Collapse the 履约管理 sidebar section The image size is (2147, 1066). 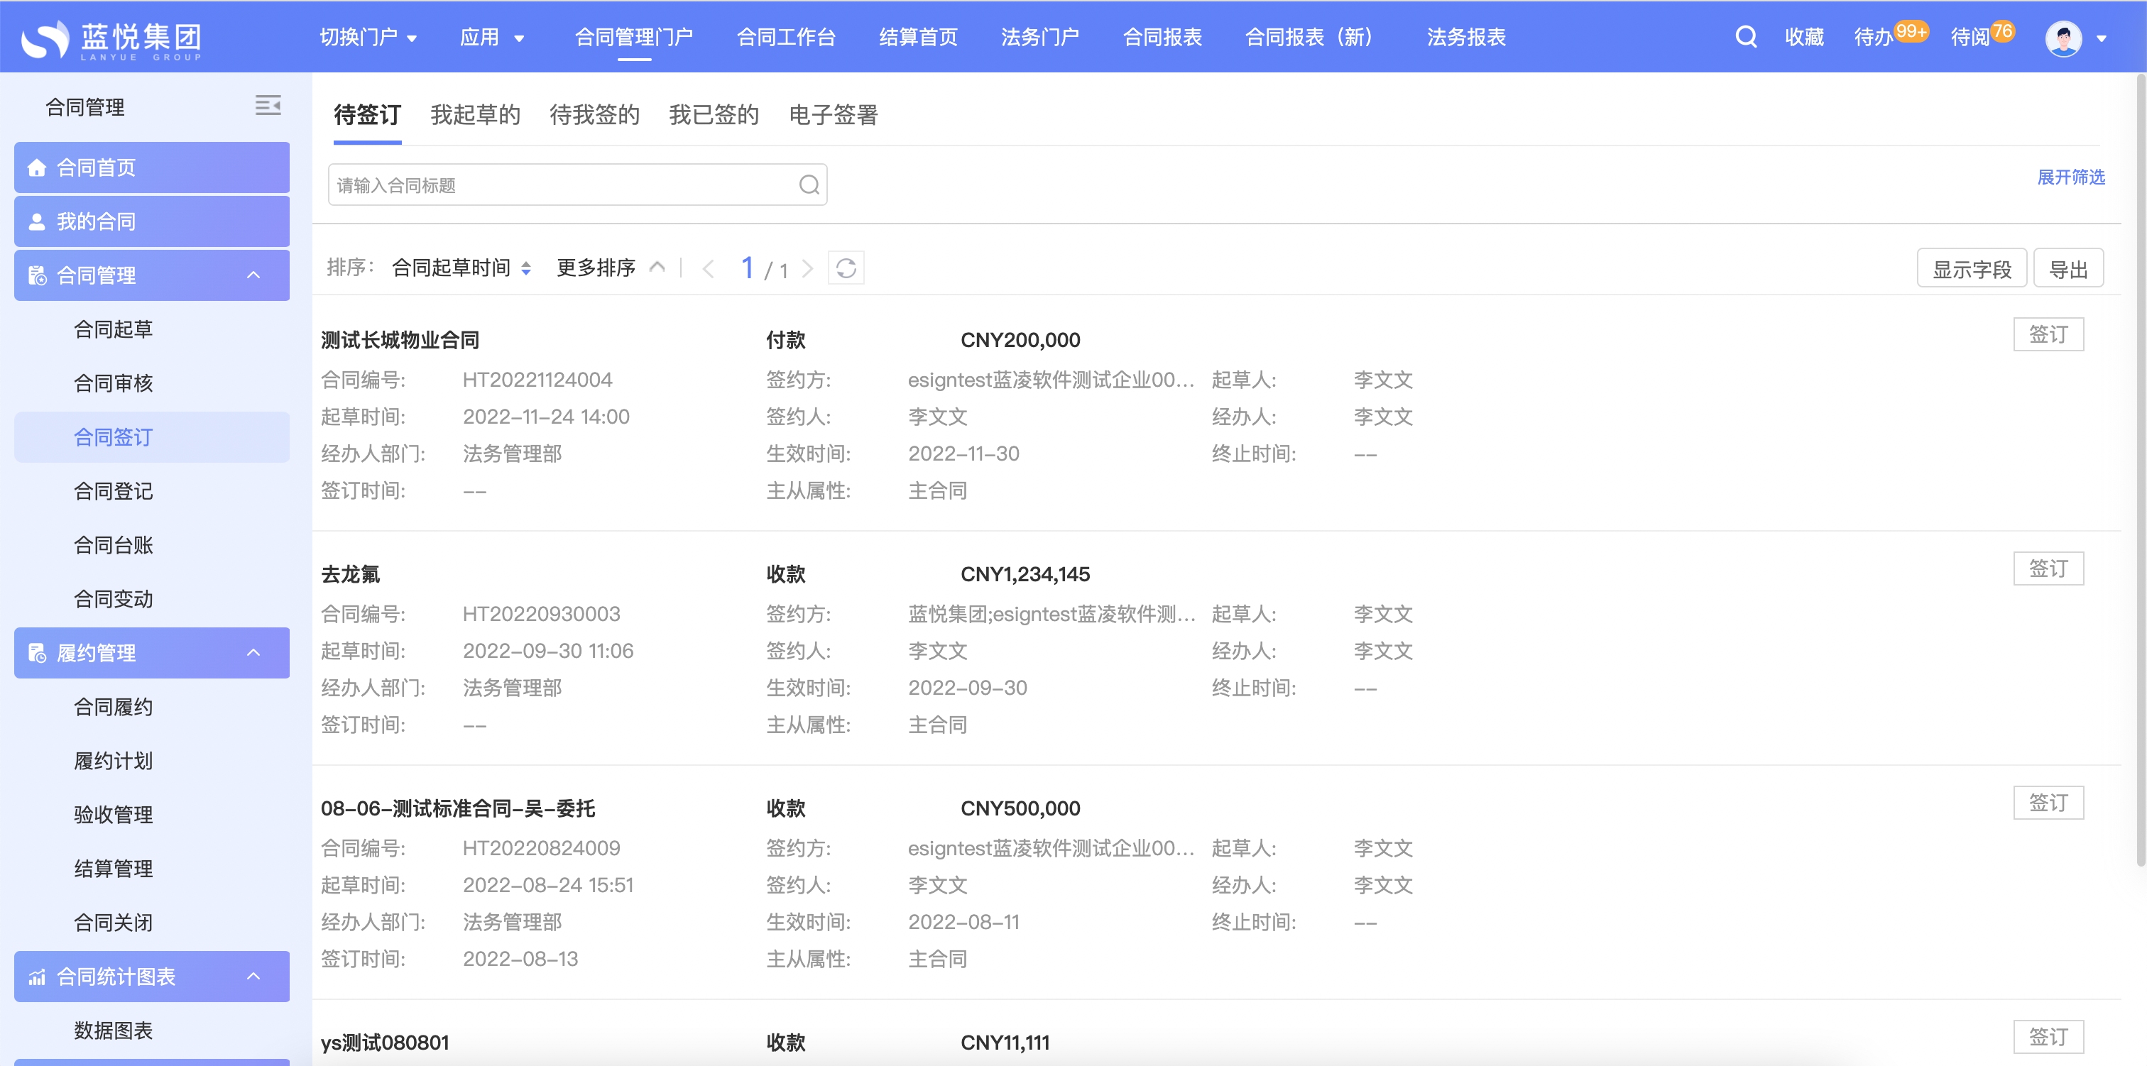(253, 653)
